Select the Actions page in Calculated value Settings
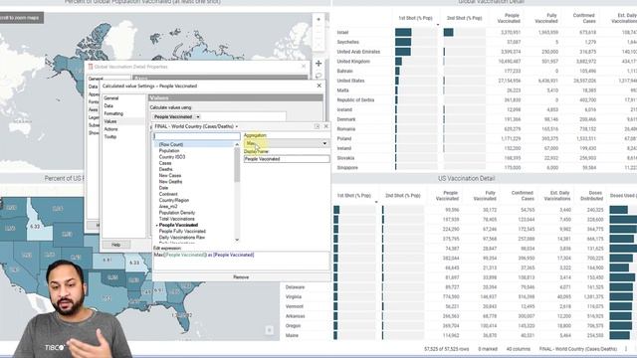 pos(110,129)
